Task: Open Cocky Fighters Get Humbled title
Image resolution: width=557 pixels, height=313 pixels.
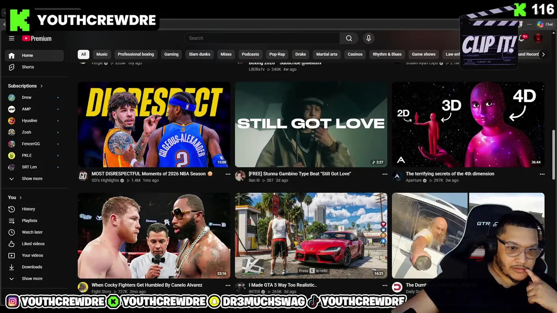Action: pyautogui.click(x=147, y=285)
